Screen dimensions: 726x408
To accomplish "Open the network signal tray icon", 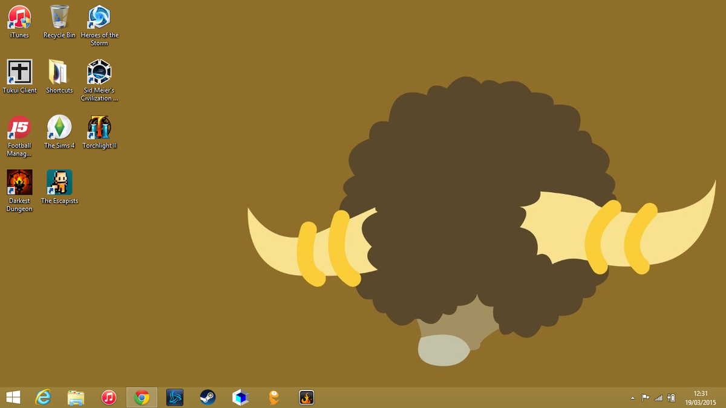I will click(x=659, y=398).
